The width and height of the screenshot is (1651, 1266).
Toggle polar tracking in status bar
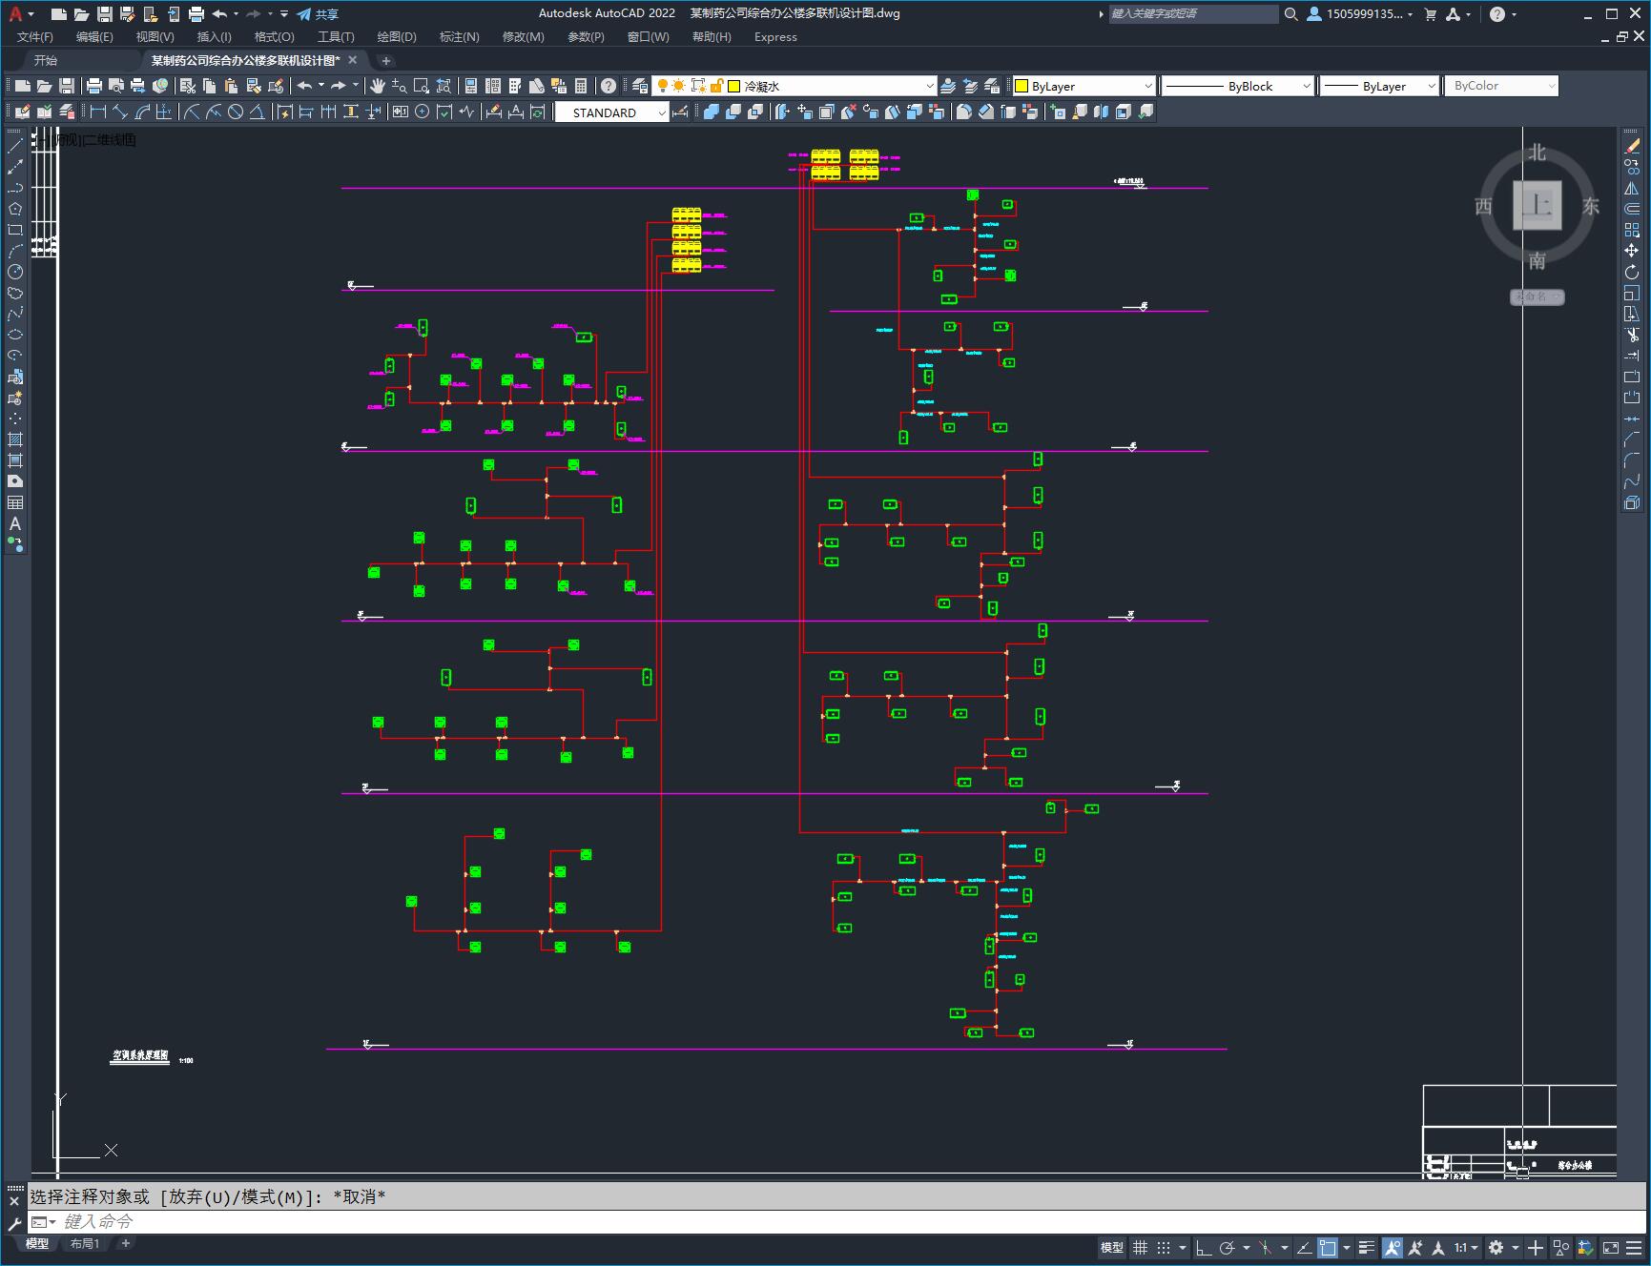[1228, 1247]
